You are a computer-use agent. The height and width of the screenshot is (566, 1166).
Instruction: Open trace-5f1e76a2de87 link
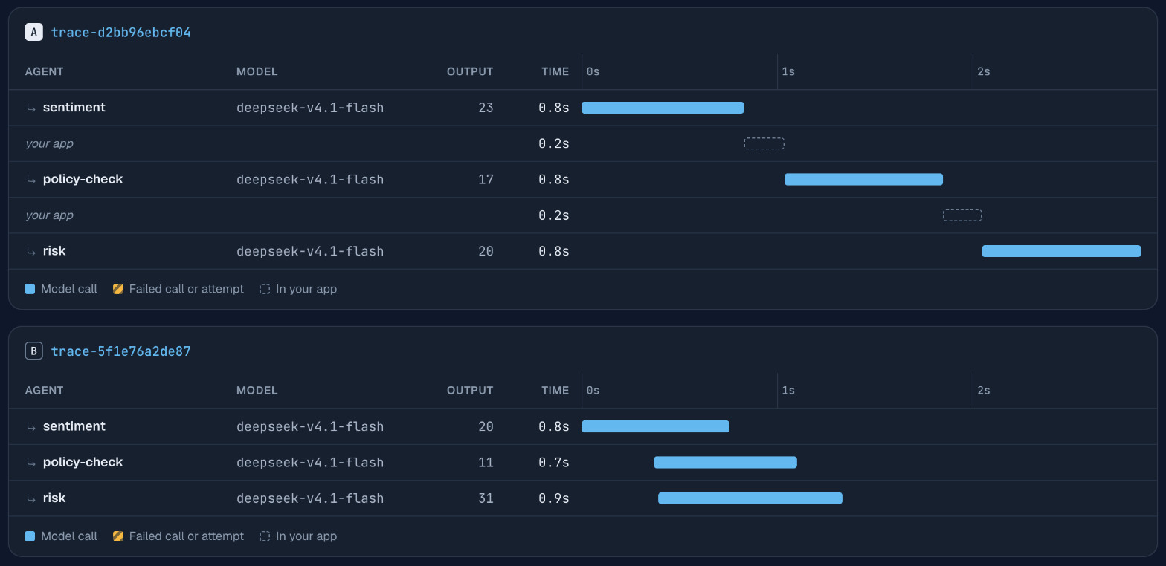tap(120, 351)
